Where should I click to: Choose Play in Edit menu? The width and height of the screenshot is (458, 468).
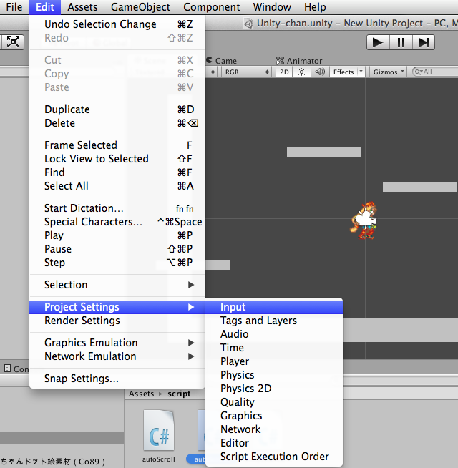click(x=117, y=235)
